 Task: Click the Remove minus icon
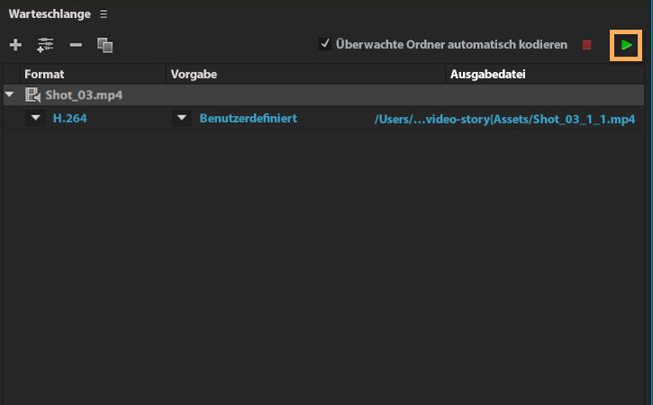(76, 44)
